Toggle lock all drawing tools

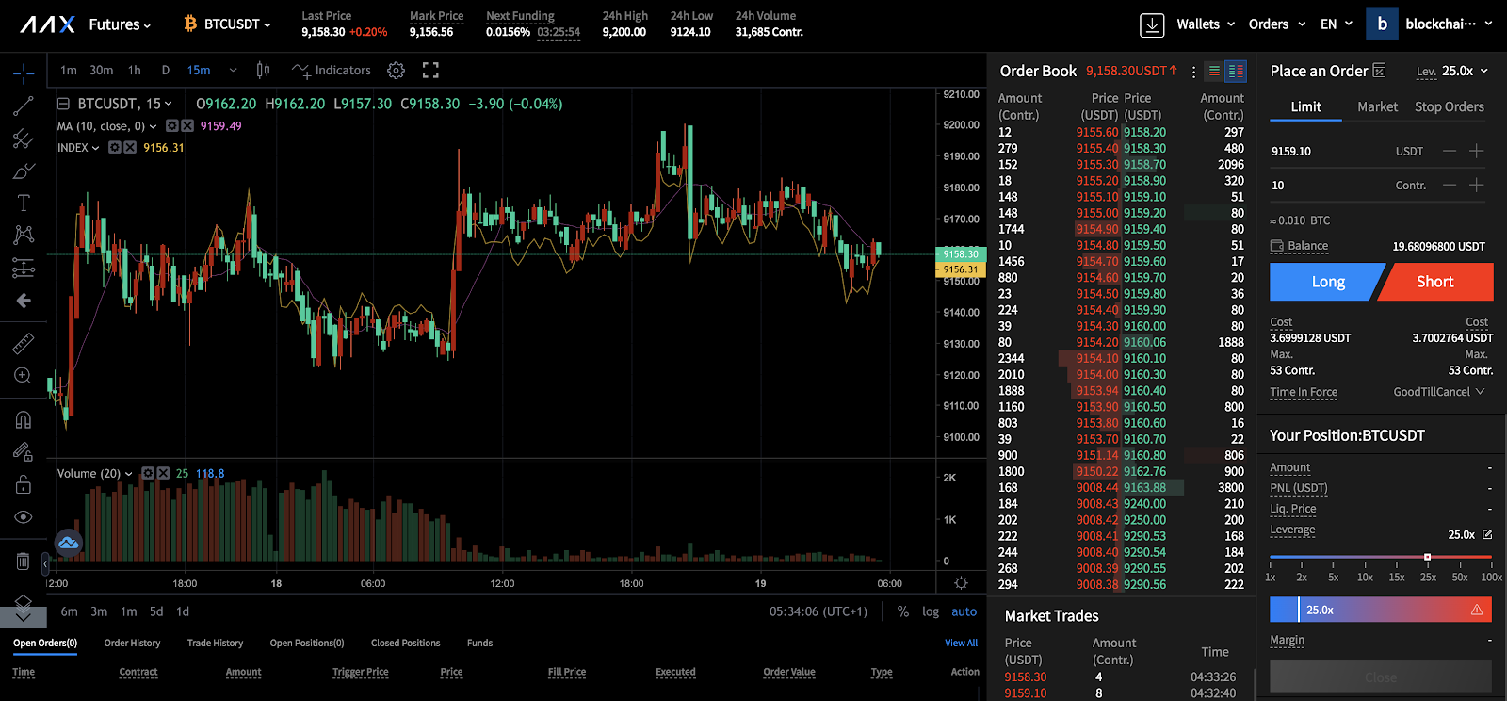point(24,484)
